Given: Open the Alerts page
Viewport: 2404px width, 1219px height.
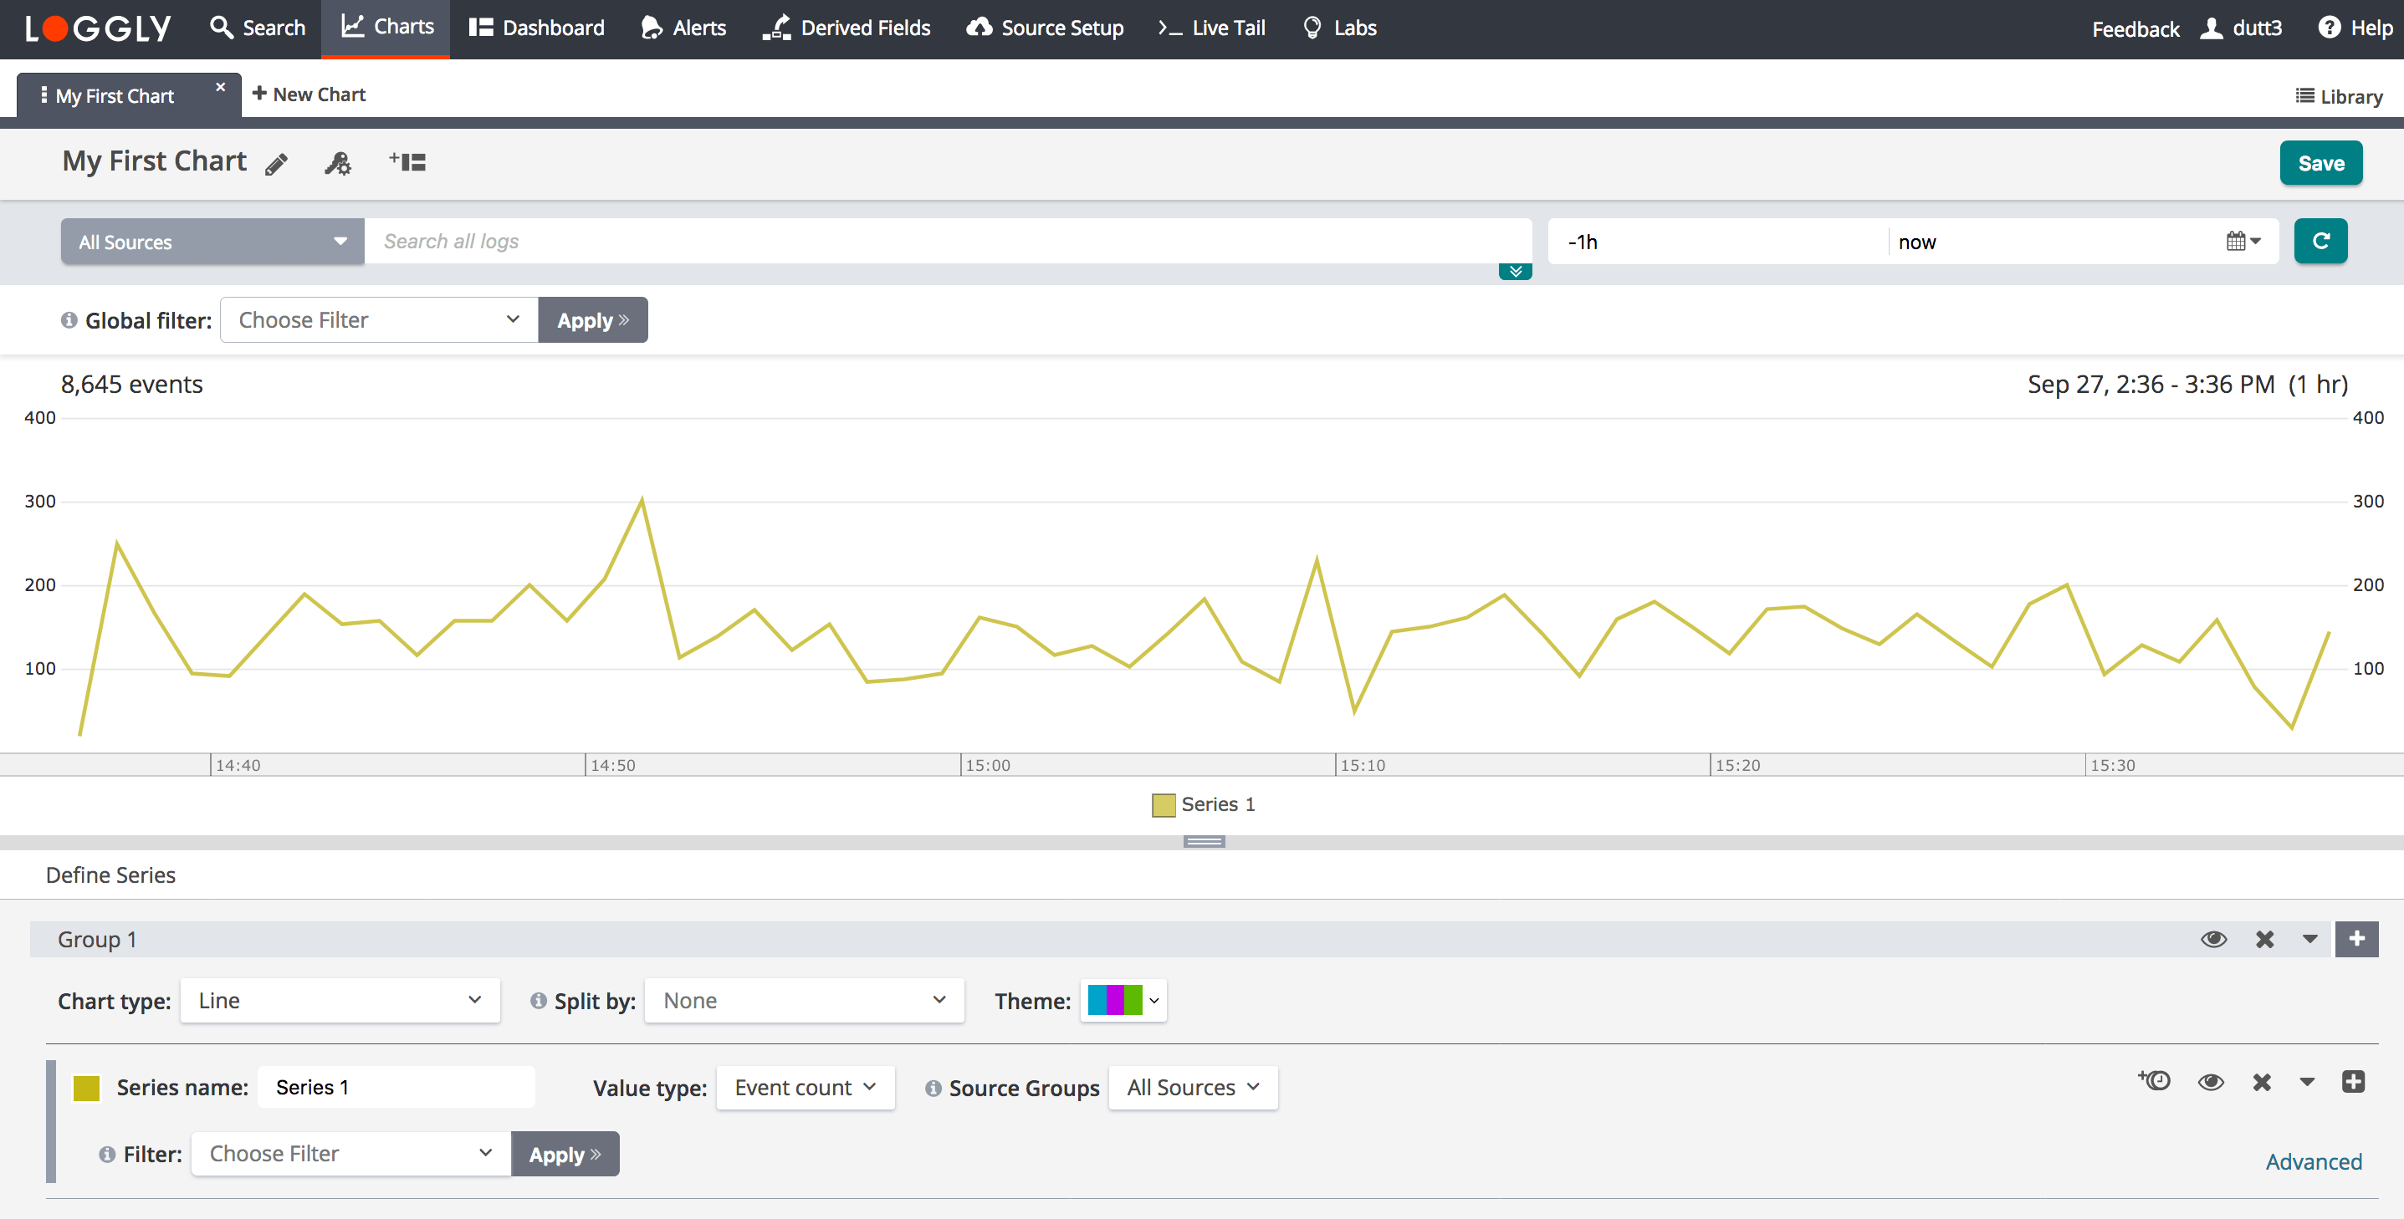Looking at the screenshot, I should coord(683,28).
